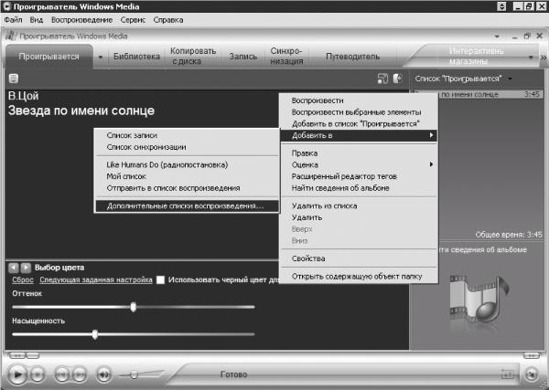This screenshot has height=390, width=549.
Task: Click the Оттенок slider handle
Action: point(134,307)
